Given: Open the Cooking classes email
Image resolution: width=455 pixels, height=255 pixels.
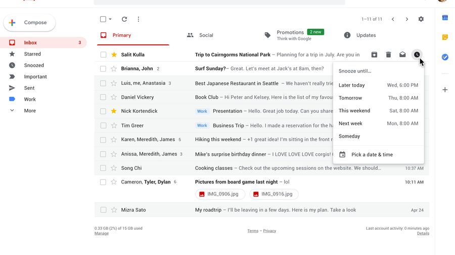Looking at the screenshot, I should pos(261,168).
